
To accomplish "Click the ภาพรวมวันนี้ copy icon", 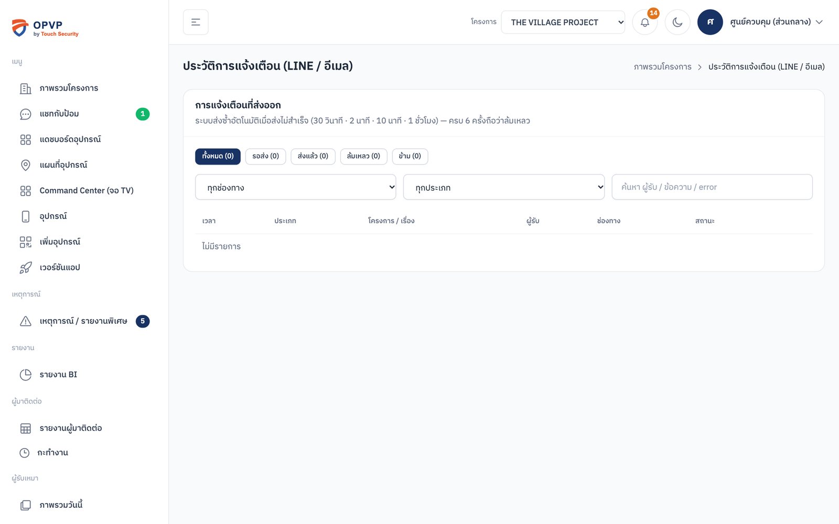I will [x=25, y=505].
